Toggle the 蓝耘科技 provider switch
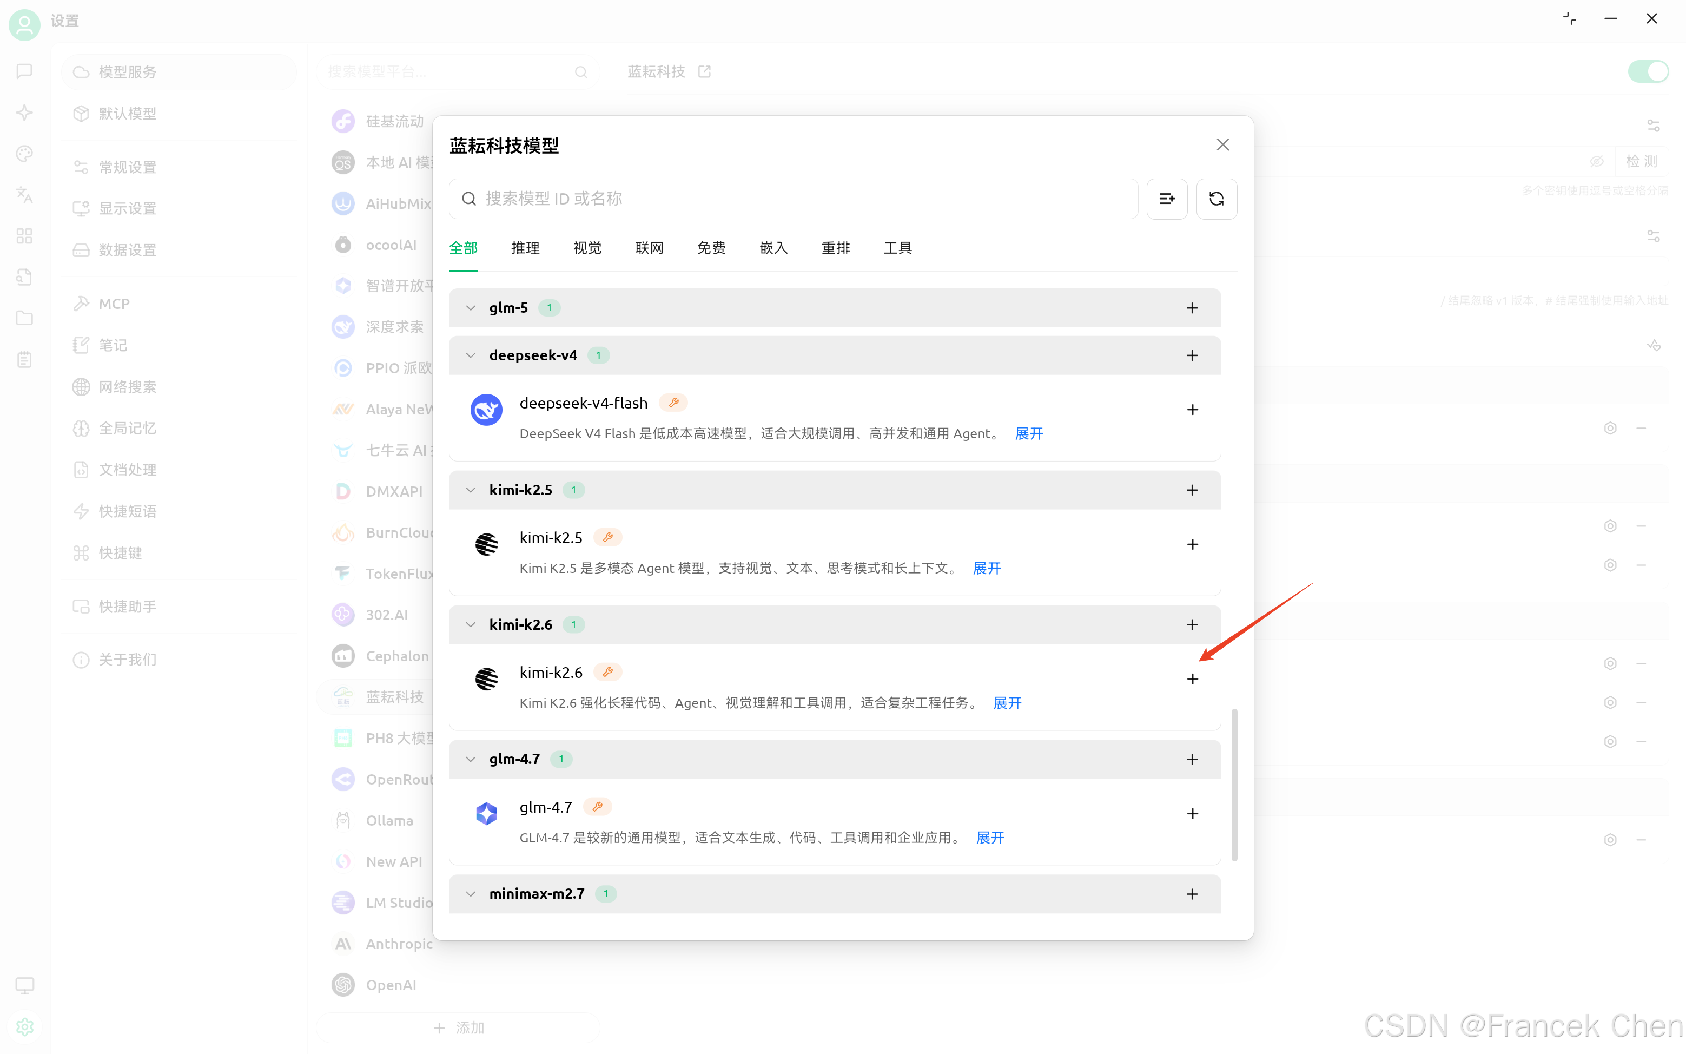1686x1054 pixels. (x=1648, y=71)
